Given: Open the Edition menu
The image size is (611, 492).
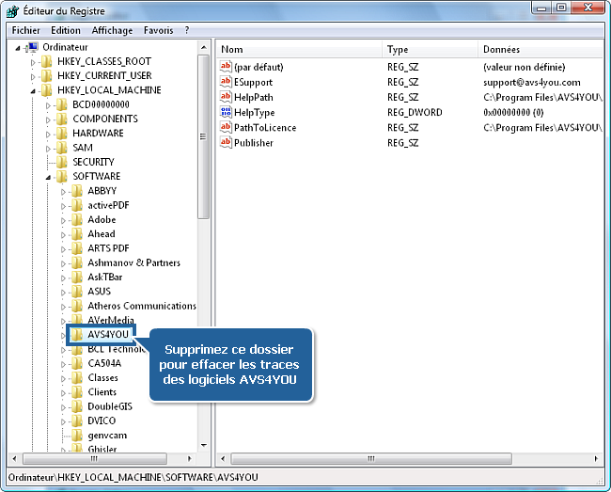Looking at the screenshot, I should click(66, 30).
